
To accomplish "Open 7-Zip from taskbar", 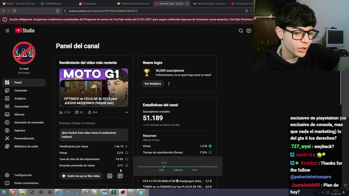I will [x=86, y=192].
